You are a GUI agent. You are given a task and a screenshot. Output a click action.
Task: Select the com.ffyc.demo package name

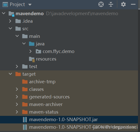tap(59, 51)
